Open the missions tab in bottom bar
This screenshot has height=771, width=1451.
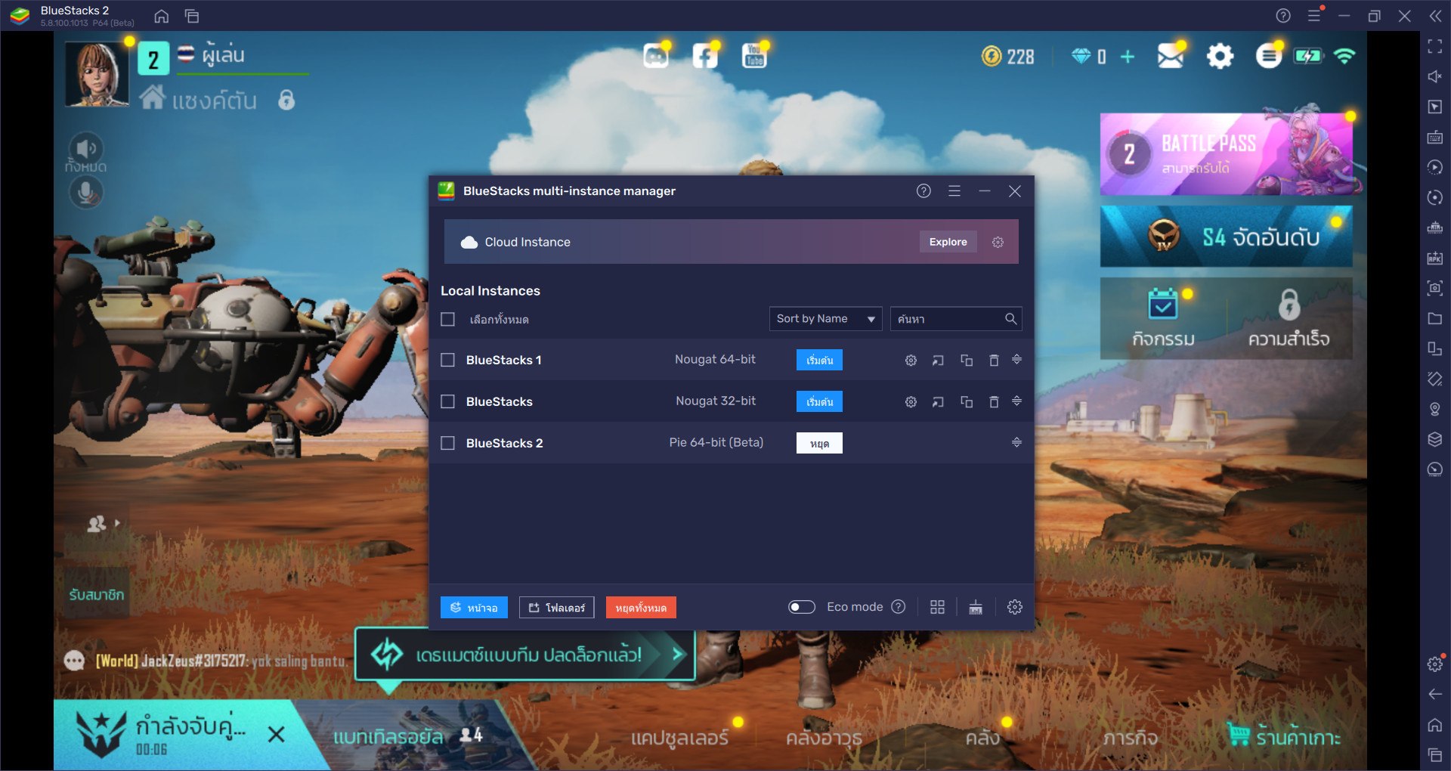[1130, 738]
